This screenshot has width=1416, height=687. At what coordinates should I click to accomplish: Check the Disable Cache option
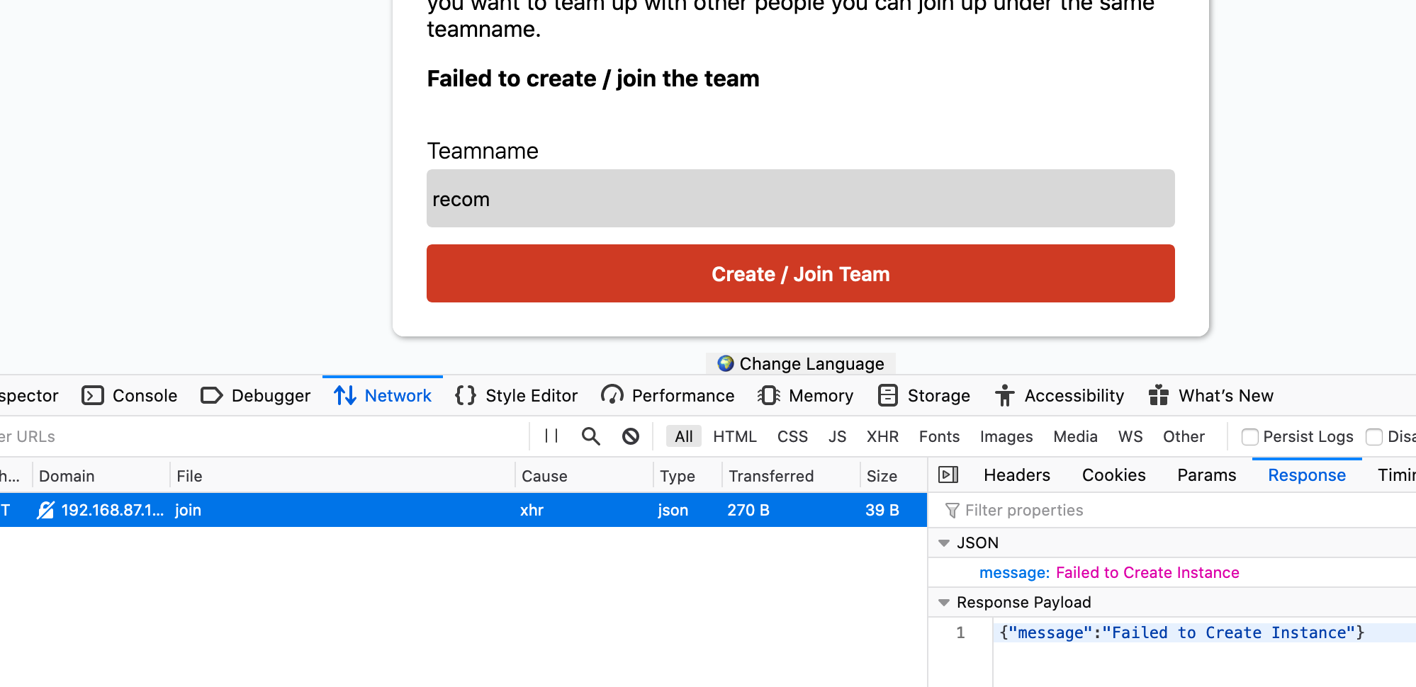(x=1374, y=437)
